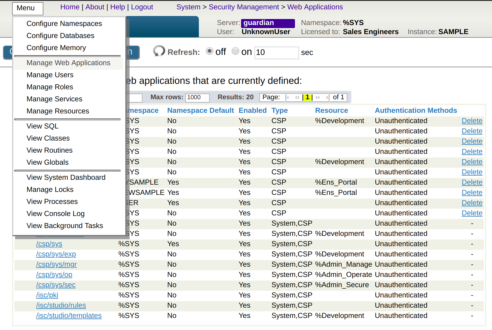Open the guardian server selector
This screenshot has height=330, width=492.
click(x=268, y=23)
